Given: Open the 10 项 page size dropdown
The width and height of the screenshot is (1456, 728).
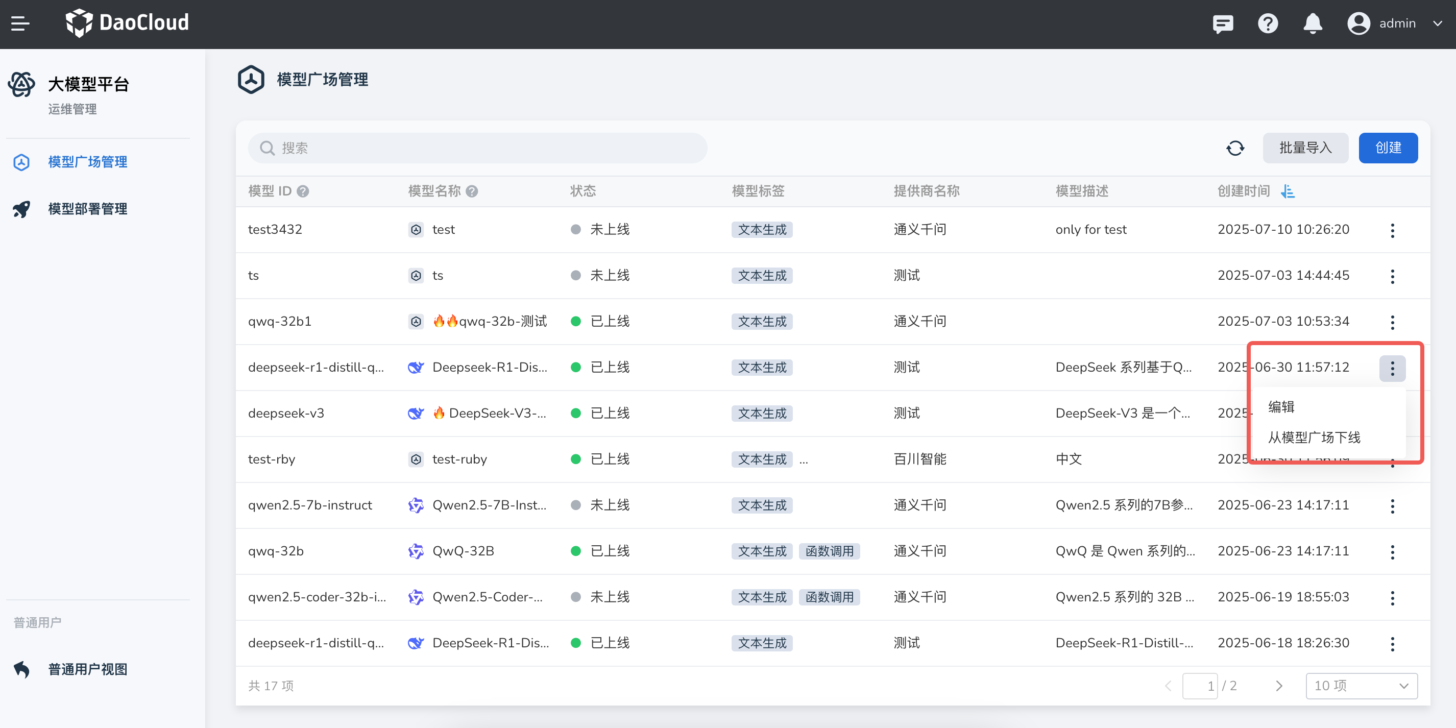Looking at the screenshot, I should pos(1361,686).
